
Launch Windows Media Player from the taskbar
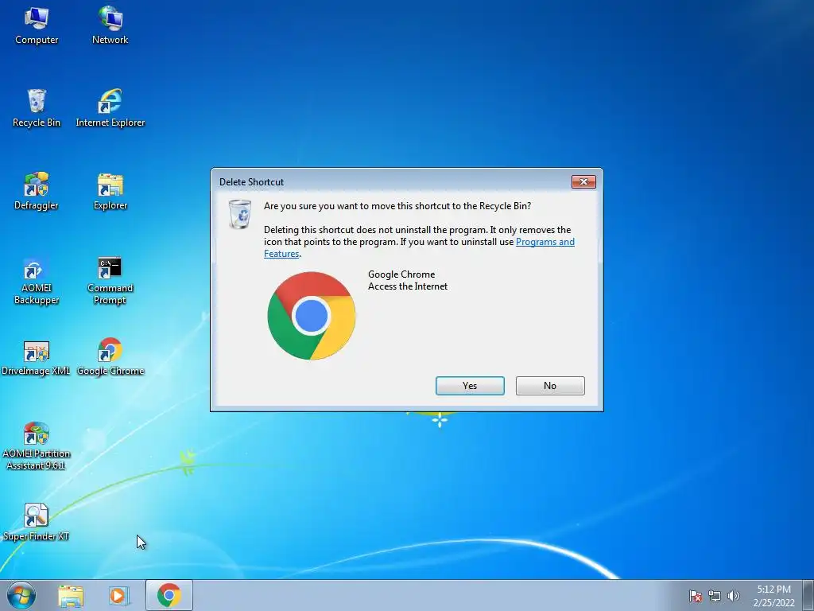(118, 596)
